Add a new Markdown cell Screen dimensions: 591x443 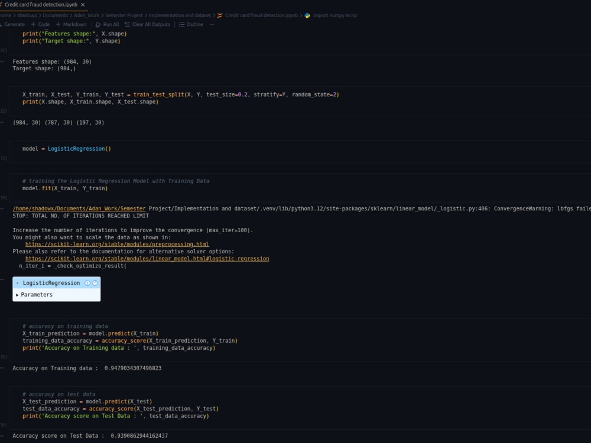click(72, 24)
